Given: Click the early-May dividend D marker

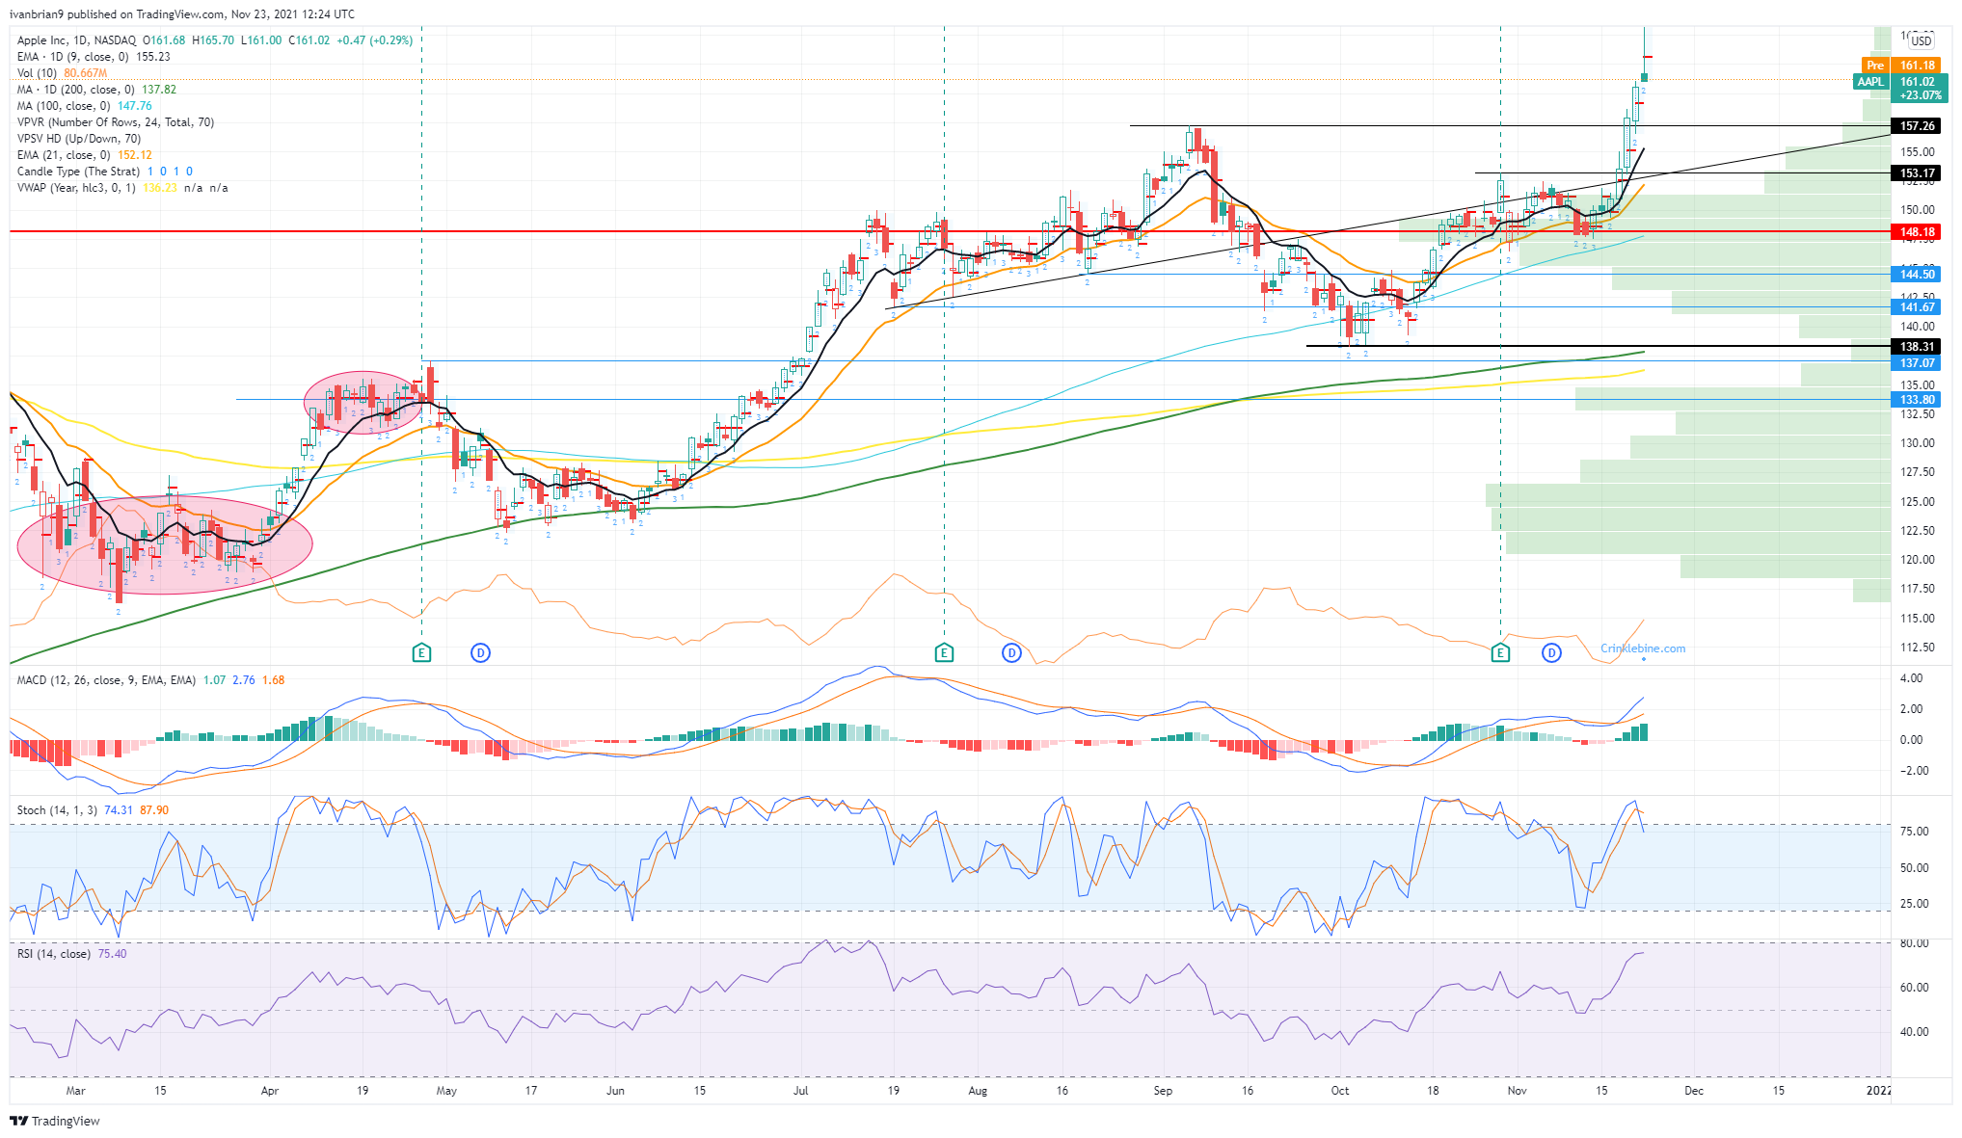Looking at the screenshot, I should click(x=480, y=653).
